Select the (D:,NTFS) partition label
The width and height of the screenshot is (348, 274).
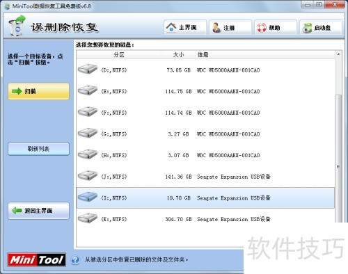click(114, 70)
